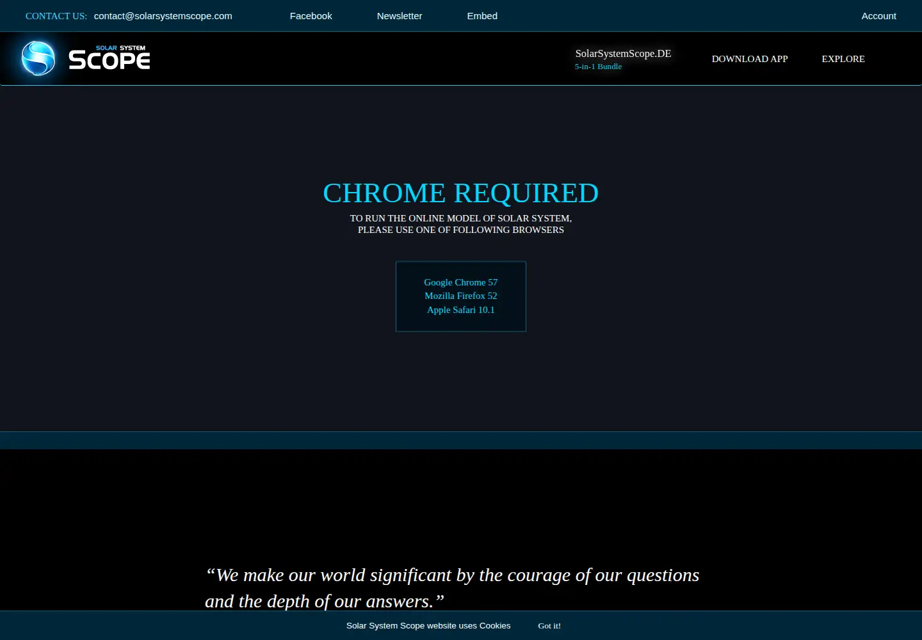Click "TO RUN THE ONLINE MODEL OF SOLAR SYSTEM," text

461,218
